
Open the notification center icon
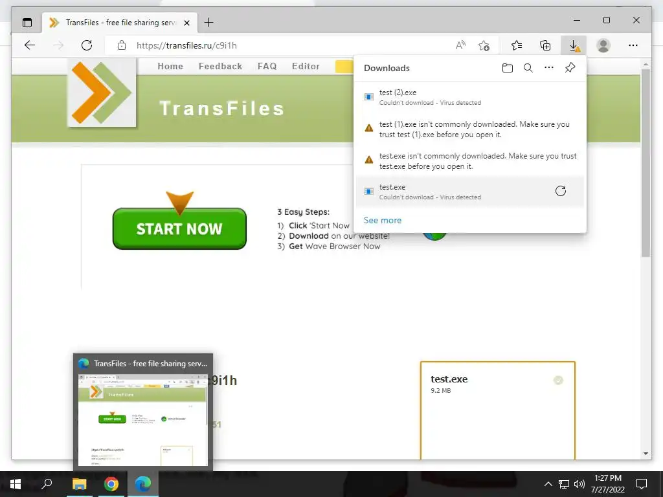(x=642, y=484)
